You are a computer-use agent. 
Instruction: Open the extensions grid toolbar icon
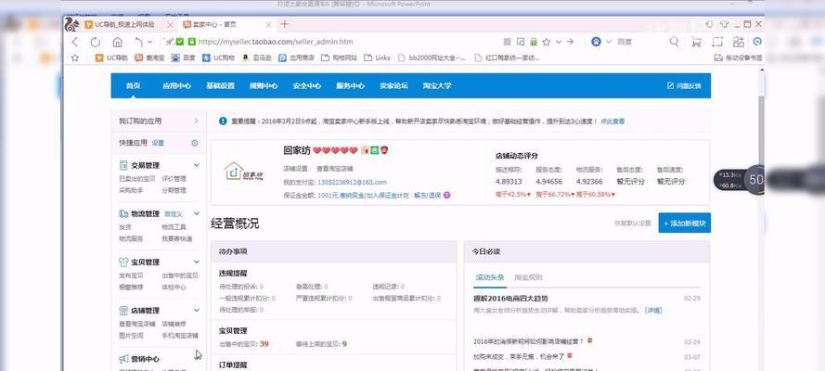tap(739, 42)
